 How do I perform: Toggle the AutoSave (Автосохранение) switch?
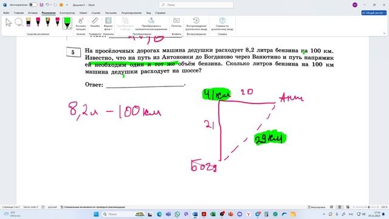tap(33, 5)
